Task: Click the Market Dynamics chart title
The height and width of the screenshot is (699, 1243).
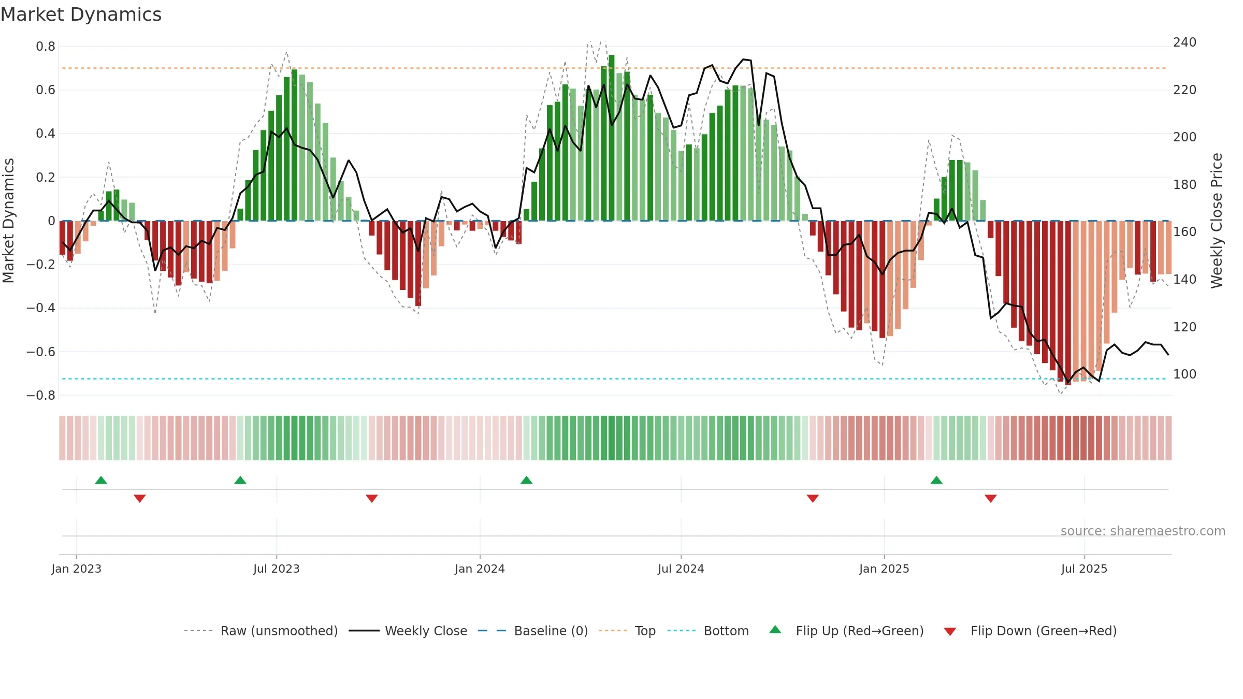Action: point(81,14)
